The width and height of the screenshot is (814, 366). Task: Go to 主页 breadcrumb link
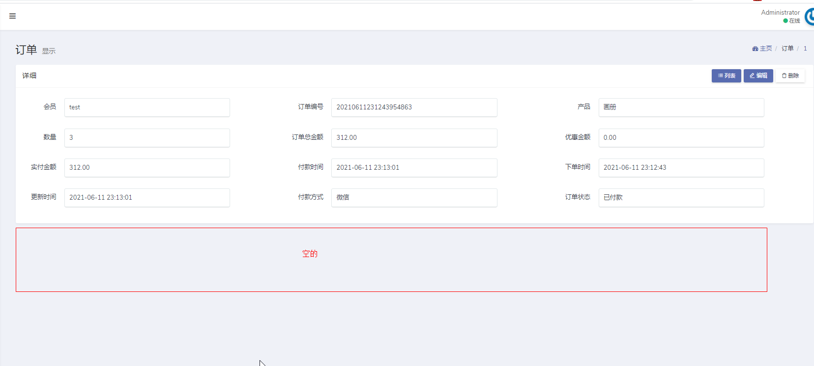[762, 49]
